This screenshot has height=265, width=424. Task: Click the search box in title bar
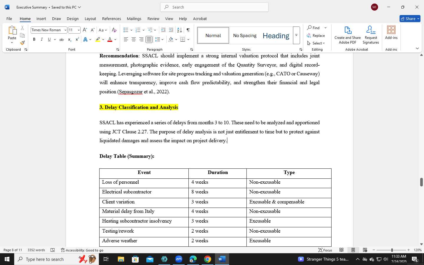tap(214, 7)
